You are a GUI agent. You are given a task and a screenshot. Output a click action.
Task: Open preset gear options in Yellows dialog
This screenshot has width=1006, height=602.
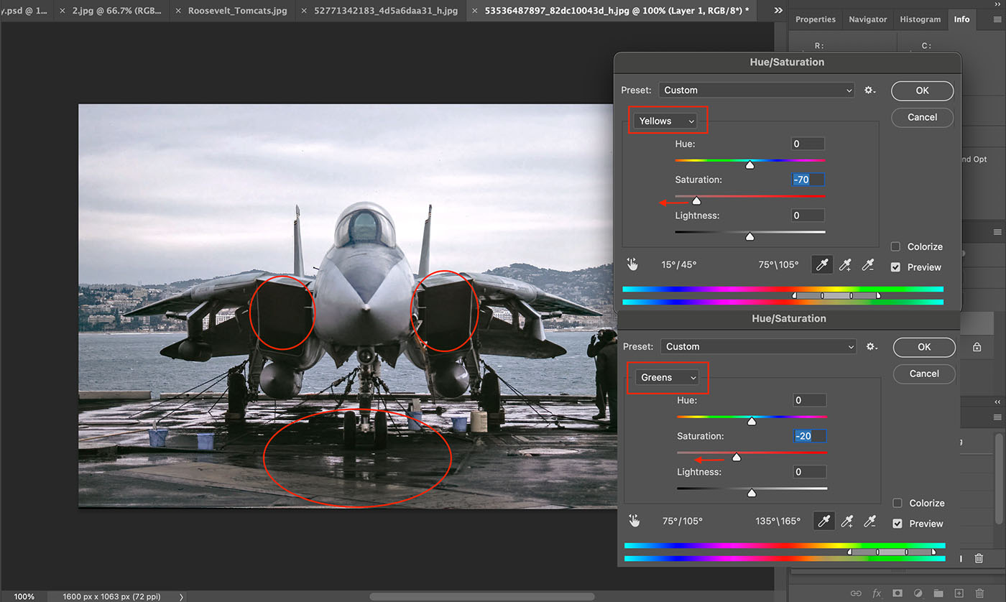click(x=870, y=91)
